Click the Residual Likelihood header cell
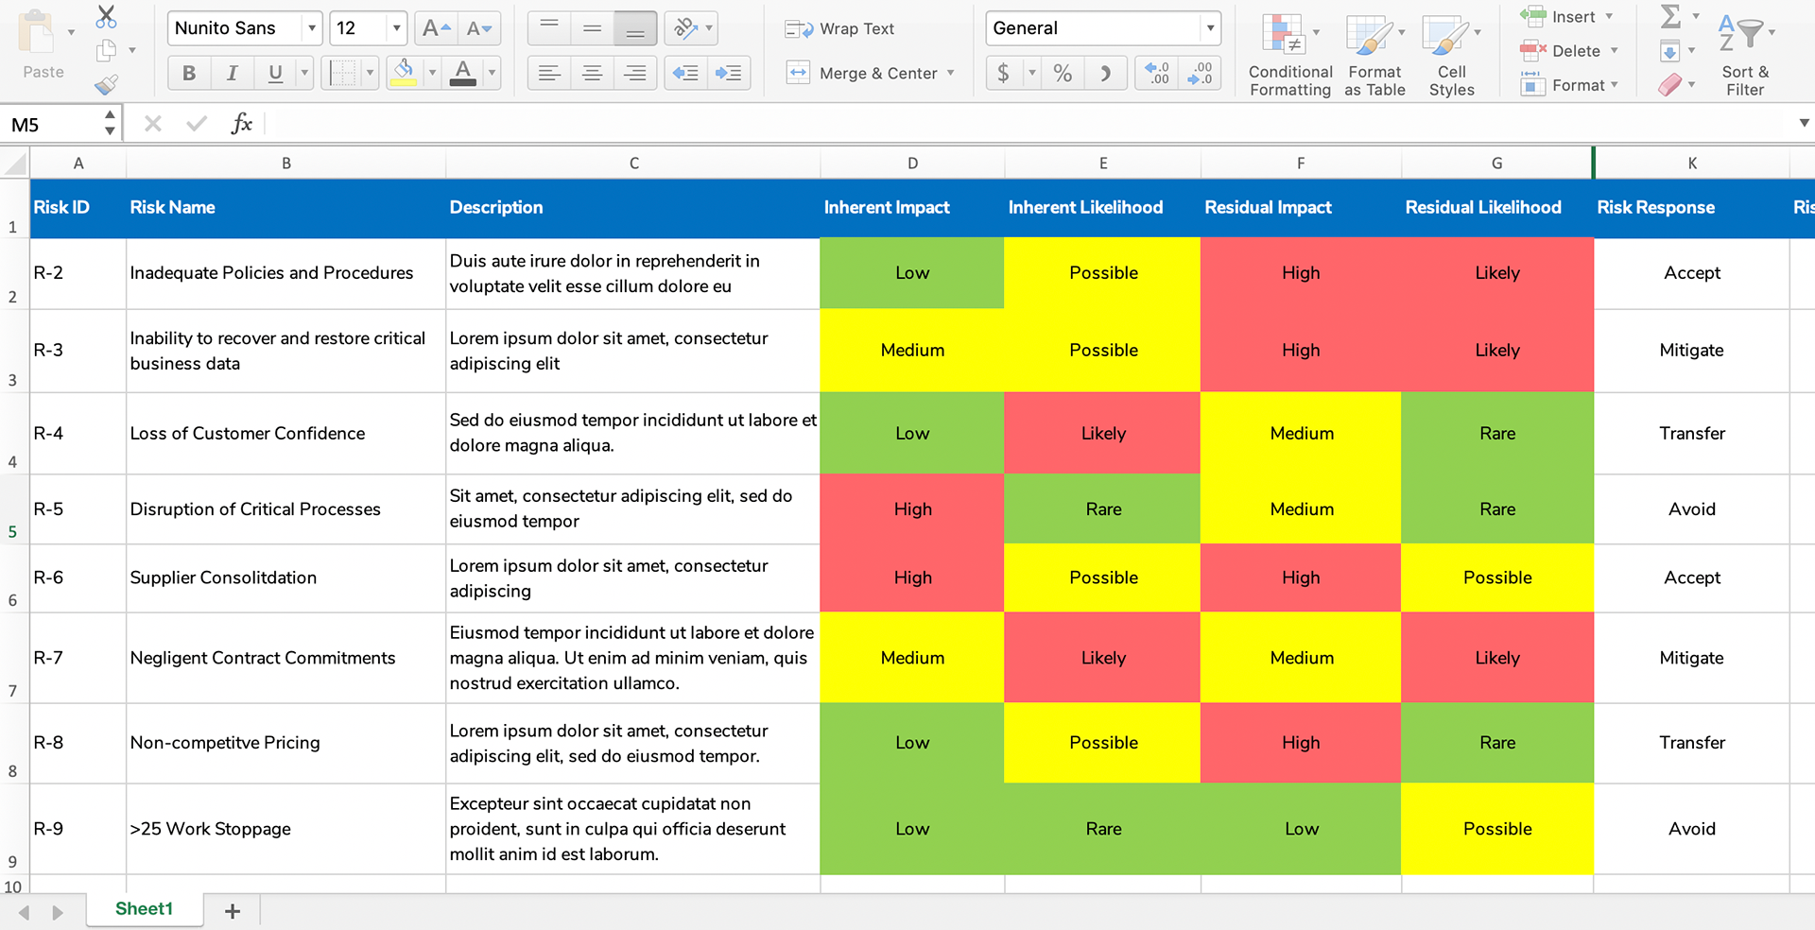The width and height of the screenshot is (1815, 930). [1497, 208]
